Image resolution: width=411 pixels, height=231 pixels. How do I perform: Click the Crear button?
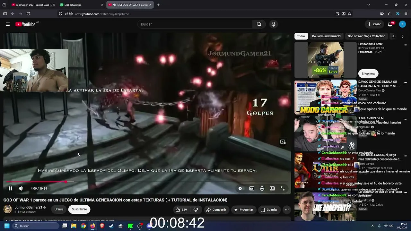pos(374,24)
